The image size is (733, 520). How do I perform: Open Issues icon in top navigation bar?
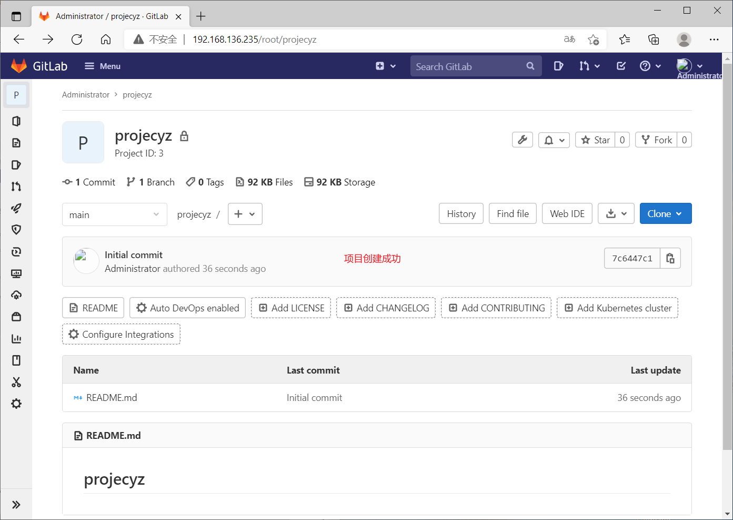tap(558, 66)
